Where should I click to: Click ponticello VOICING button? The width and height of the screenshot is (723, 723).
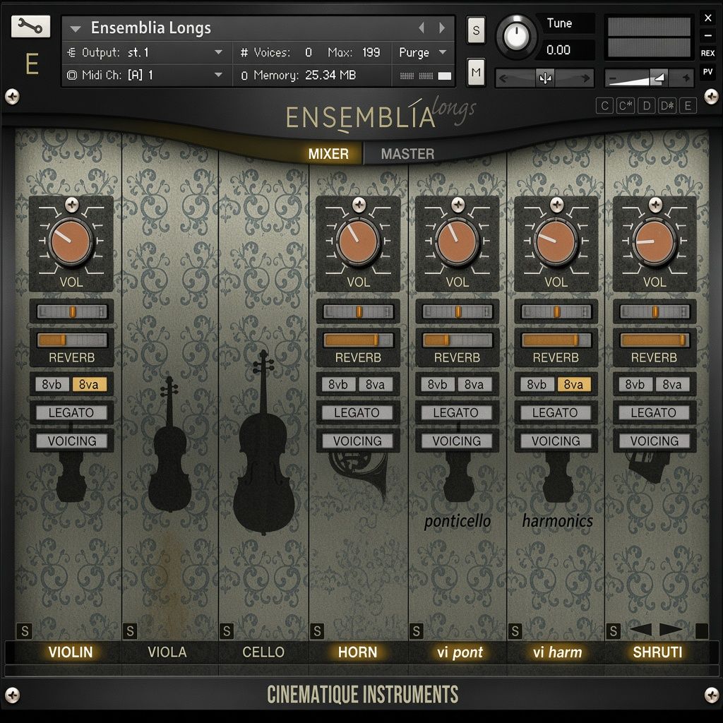click(457, 441)
